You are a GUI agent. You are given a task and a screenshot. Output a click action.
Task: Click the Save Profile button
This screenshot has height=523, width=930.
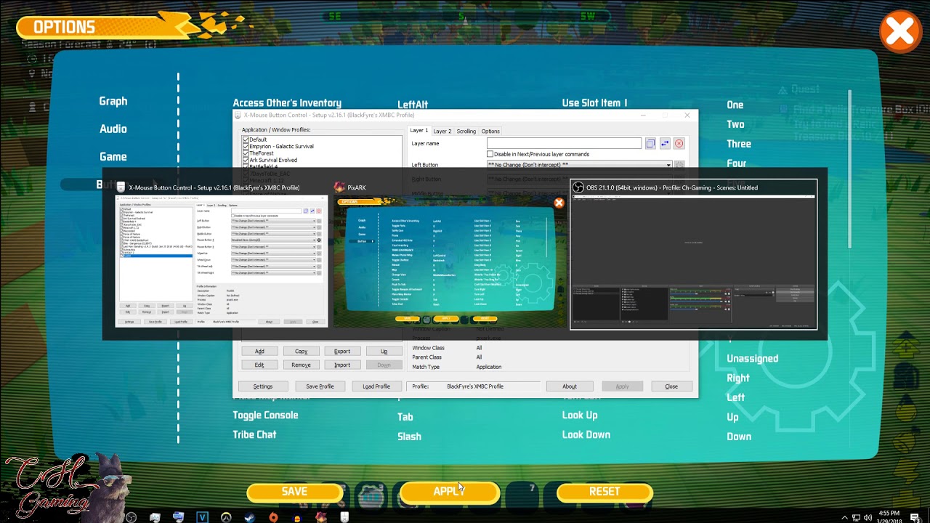click(320, 386)
